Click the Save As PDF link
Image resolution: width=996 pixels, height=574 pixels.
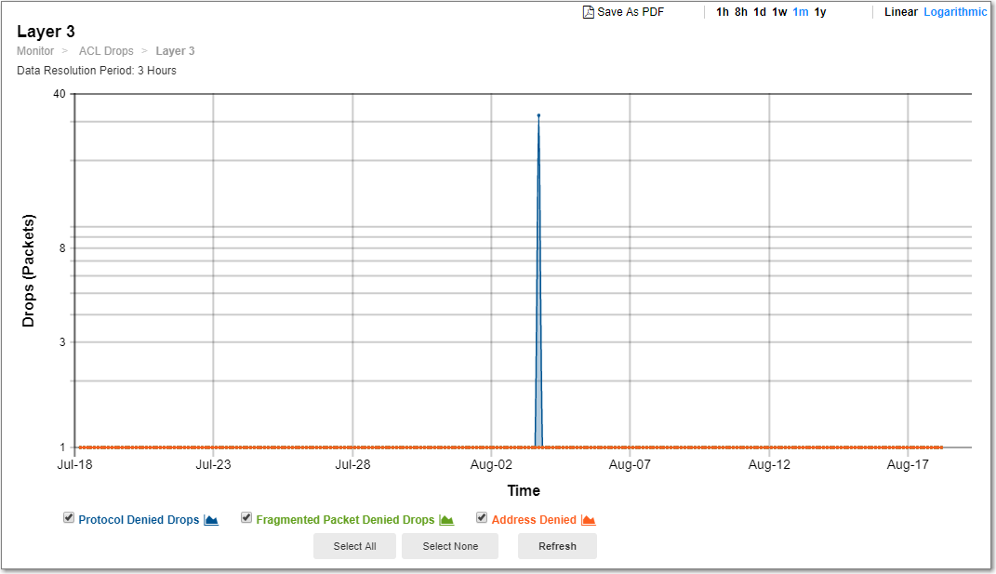point(631,12)
